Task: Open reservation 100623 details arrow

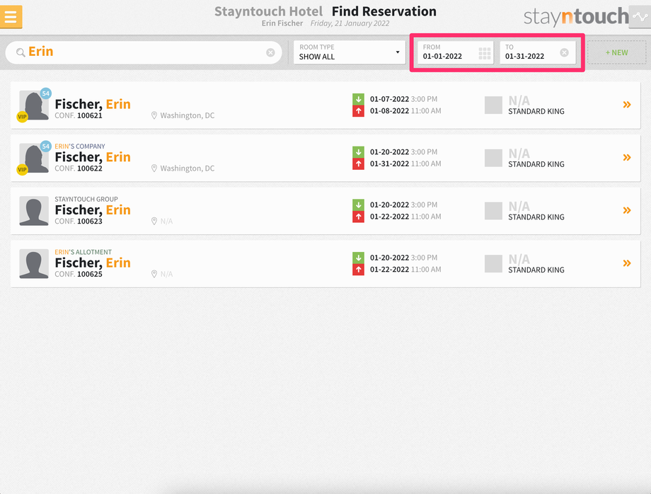Action: [x=627, y=210]
